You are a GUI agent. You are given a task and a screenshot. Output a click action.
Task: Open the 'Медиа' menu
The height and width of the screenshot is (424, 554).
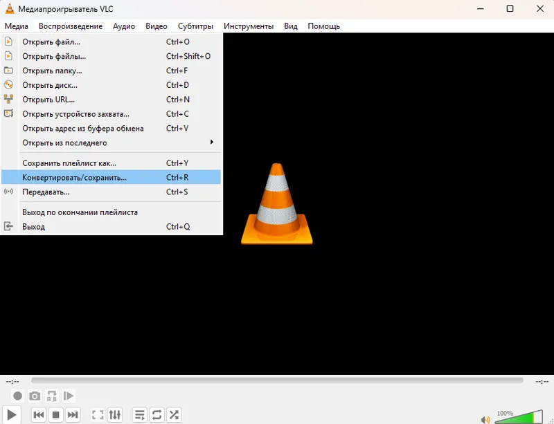(x=16, y=26)
